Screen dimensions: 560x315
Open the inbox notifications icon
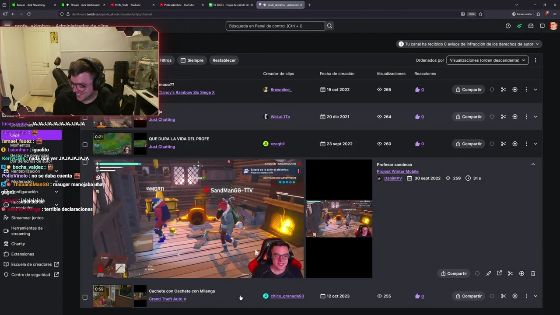tap(531, 26)
